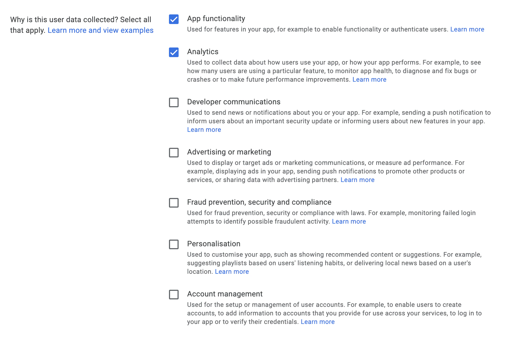508x341 pixels.
Task: Click the 'Account management' option heading
Action: click(x=225, y=294)
